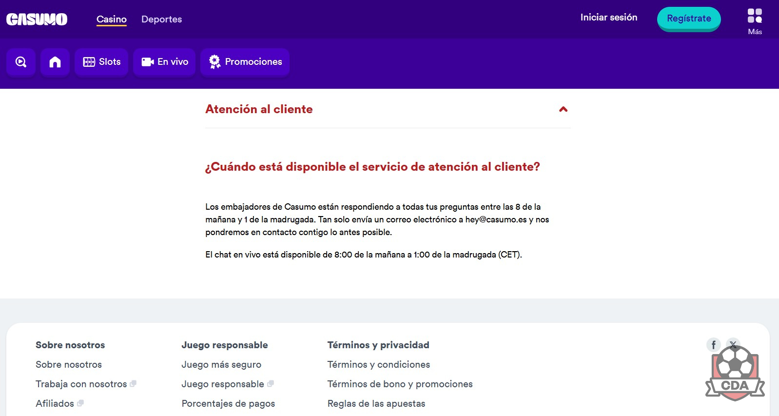Click the question heading about customer service availability
This screenshot has height=416, width=779.
pyautogui.click(x=372, y=167)
